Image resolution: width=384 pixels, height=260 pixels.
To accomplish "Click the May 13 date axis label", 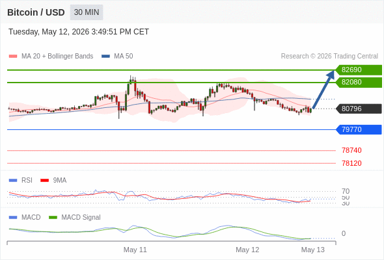I will pos(313,250).
